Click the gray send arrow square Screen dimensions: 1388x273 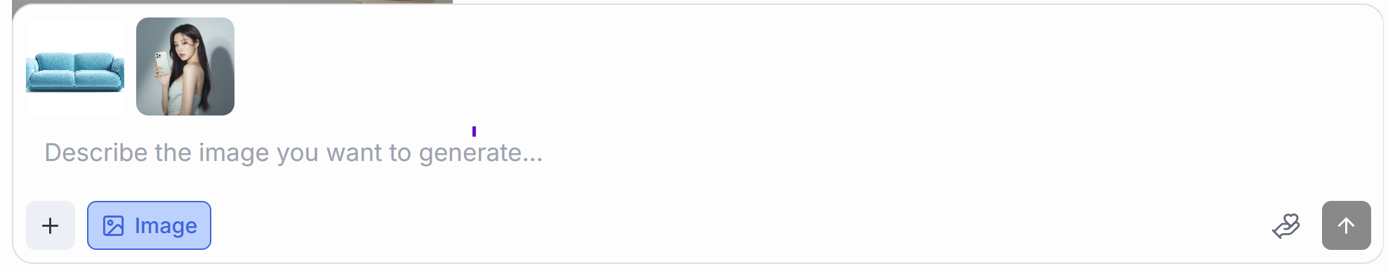[1346, 225]
